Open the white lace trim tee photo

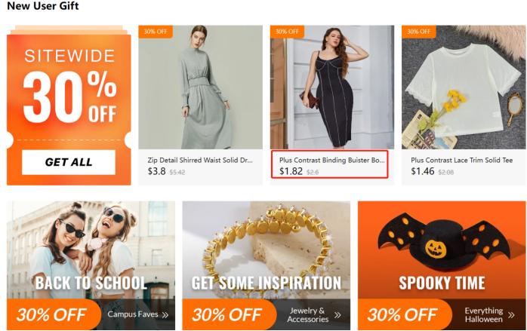pyautogui.click(x=464, y=87)
